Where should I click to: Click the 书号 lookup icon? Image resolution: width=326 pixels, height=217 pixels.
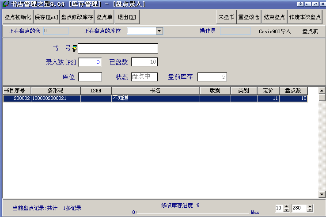(74, 48)
